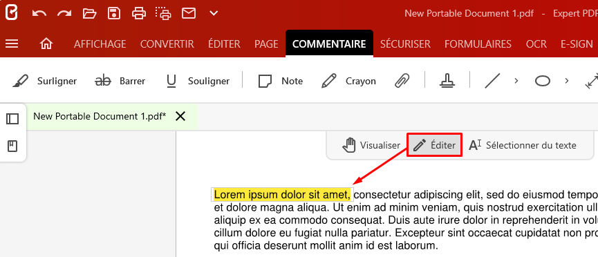This screenshot has width=598, height=257.
Task: Go to the Home screen
Action: coord(46,44)
